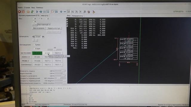Viewport: 191px width, 107px height.
Task: Enable Струя flood coolant checkbox
Action: click(34, 48)
